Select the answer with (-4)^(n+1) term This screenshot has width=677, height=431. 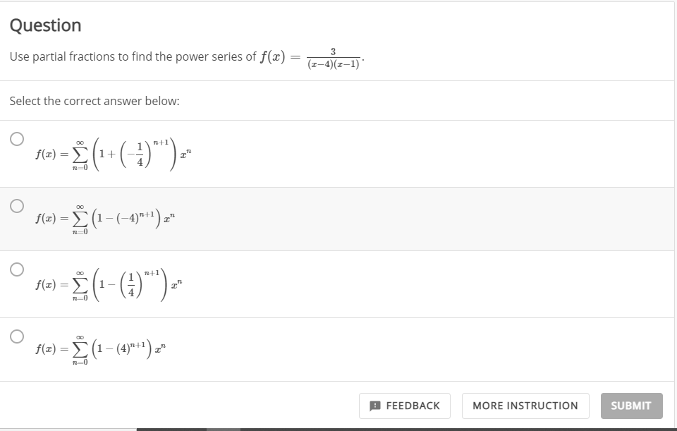point(16,205)
